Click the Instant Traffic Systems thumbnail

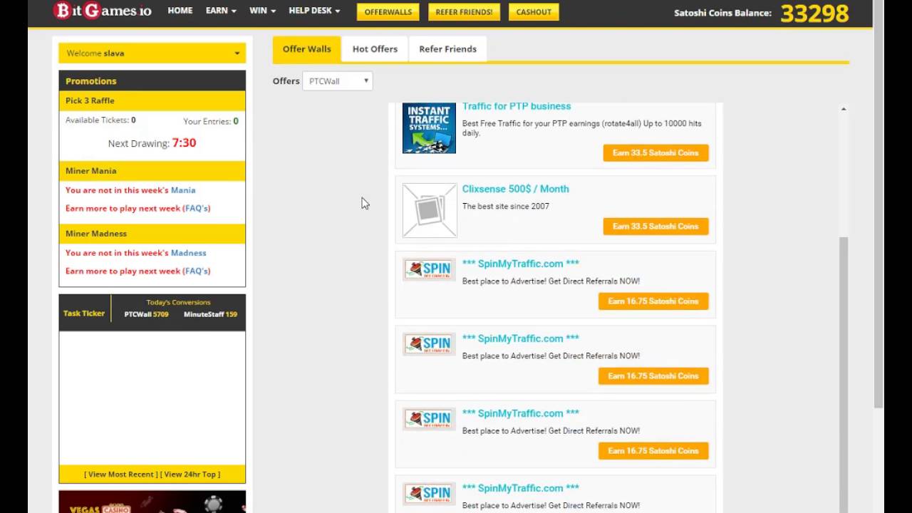pos(429,128)
